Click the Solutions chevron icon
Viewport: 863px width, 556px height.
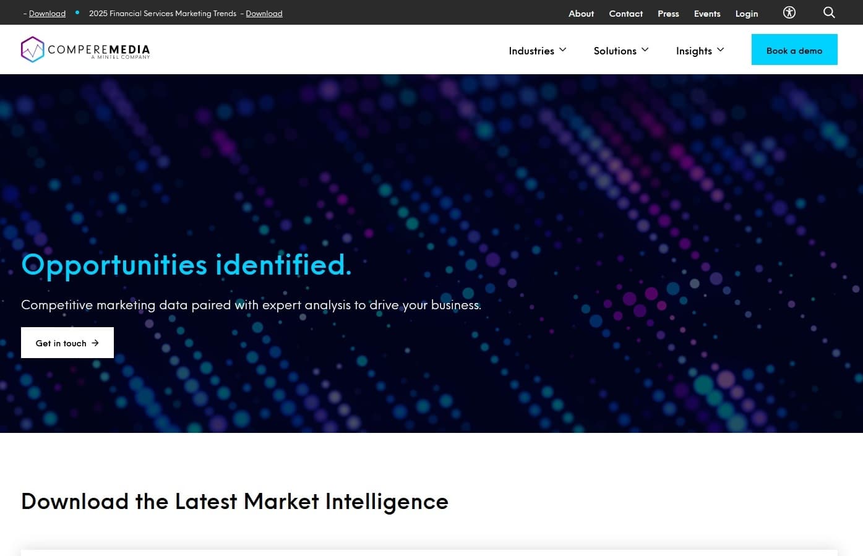(x=645, y=49)
